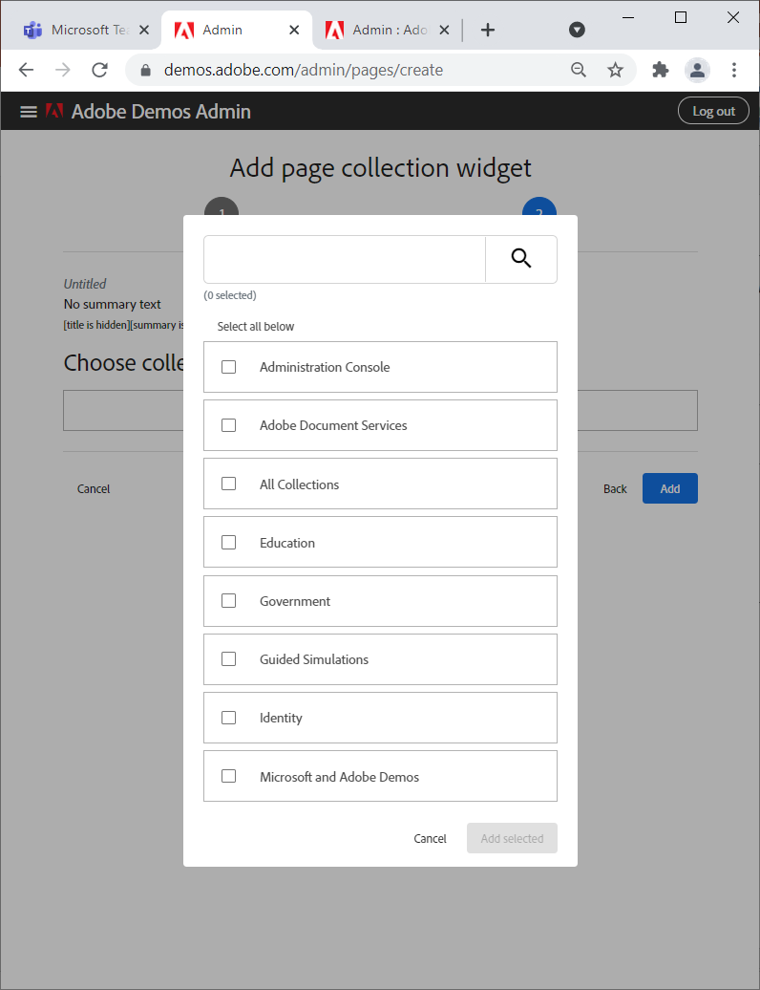Click Select all below

click(x=256, y=327)
